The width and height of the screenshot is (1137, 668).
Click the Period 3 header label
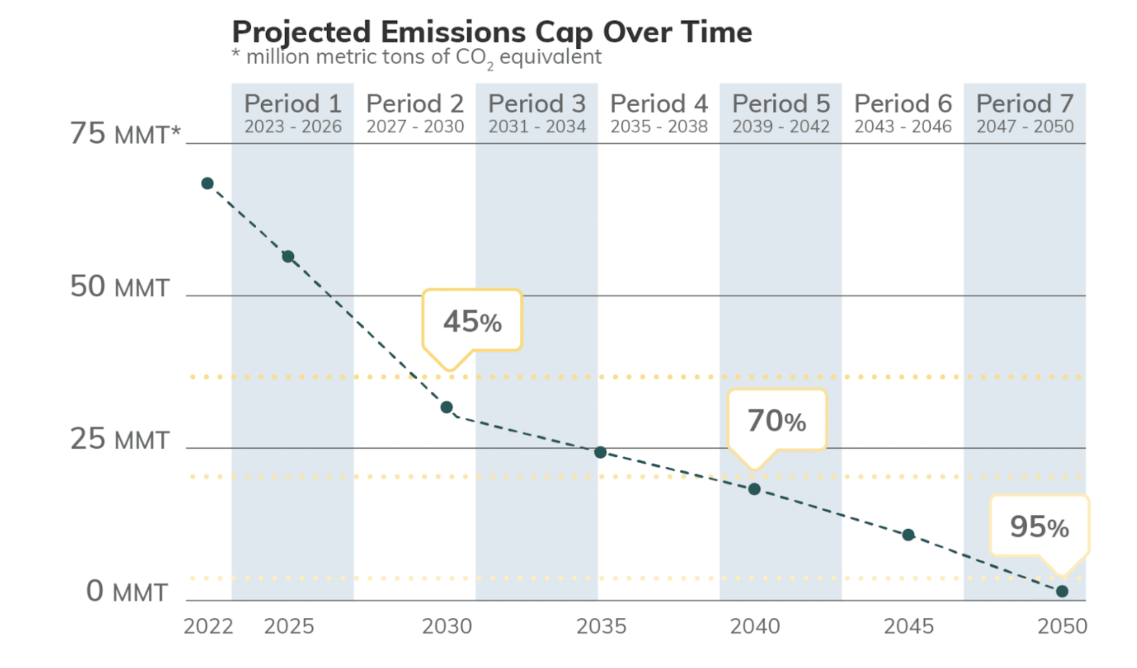pyautogui.click(x=537, y=114)
